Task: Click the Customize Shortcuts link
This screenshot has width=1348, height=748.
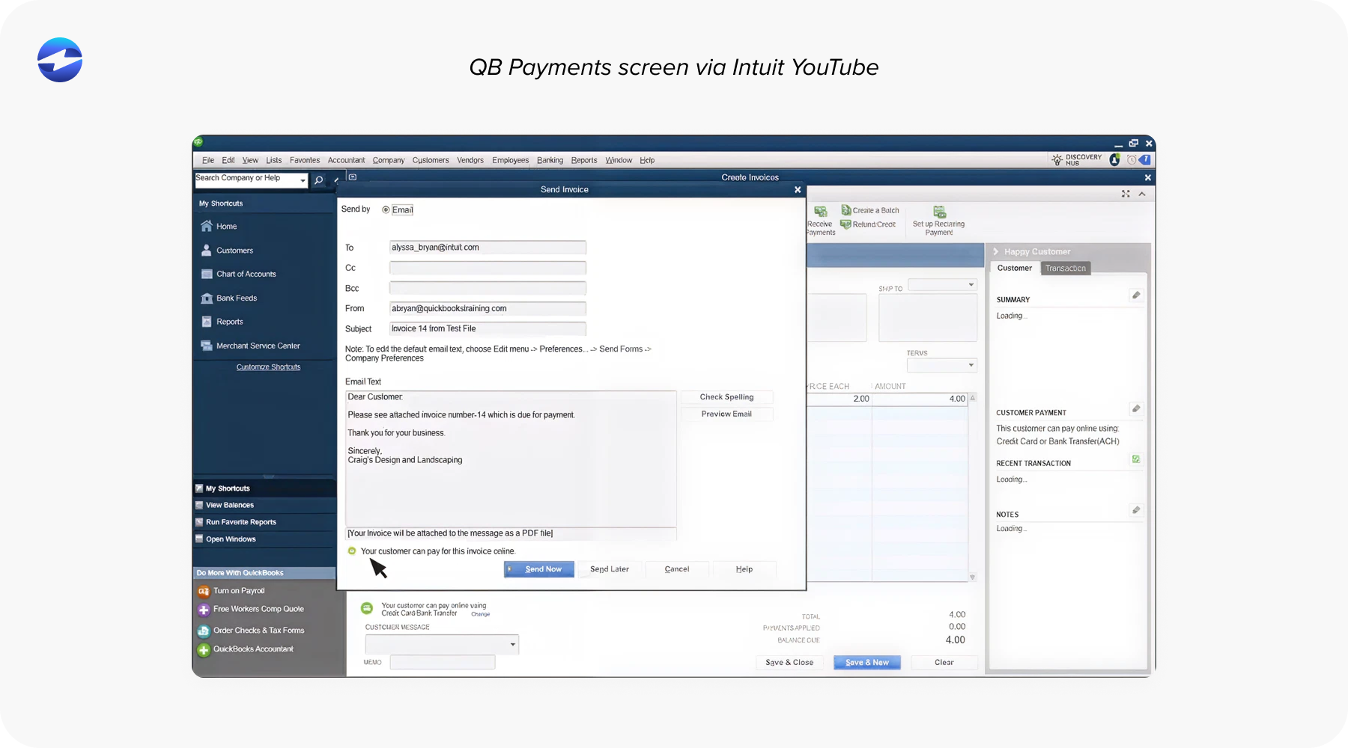Action: (267, 367)
